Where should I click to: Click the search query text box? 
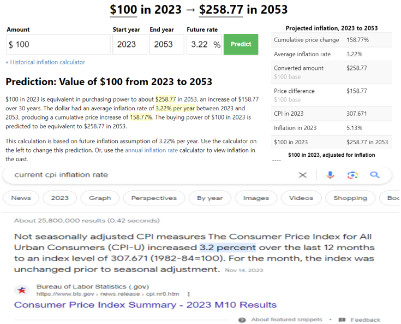[153, 175]
